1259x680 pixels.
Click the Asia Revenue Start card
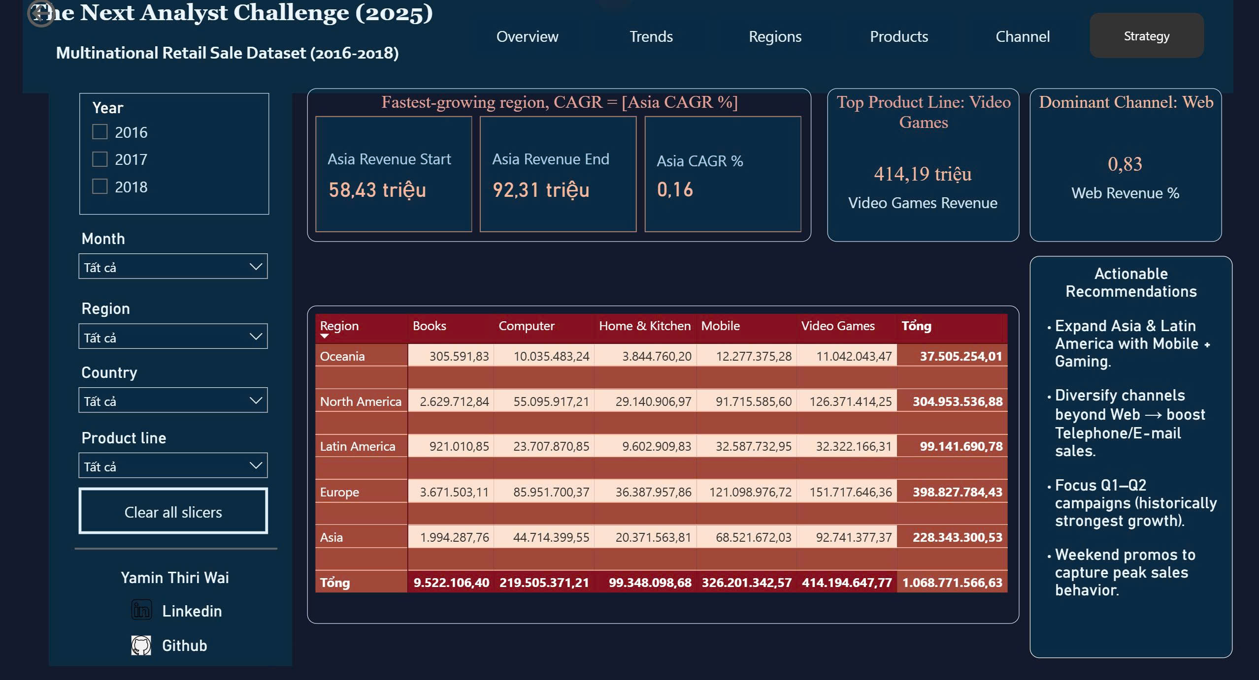click(x=394, y=174)
